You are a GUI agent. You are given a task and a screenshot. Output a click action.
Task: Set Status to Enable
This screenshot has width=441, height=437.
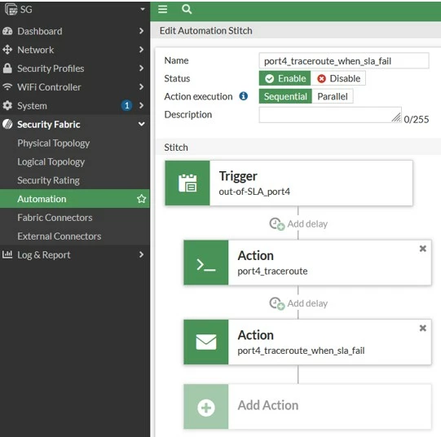click(285, 78)
